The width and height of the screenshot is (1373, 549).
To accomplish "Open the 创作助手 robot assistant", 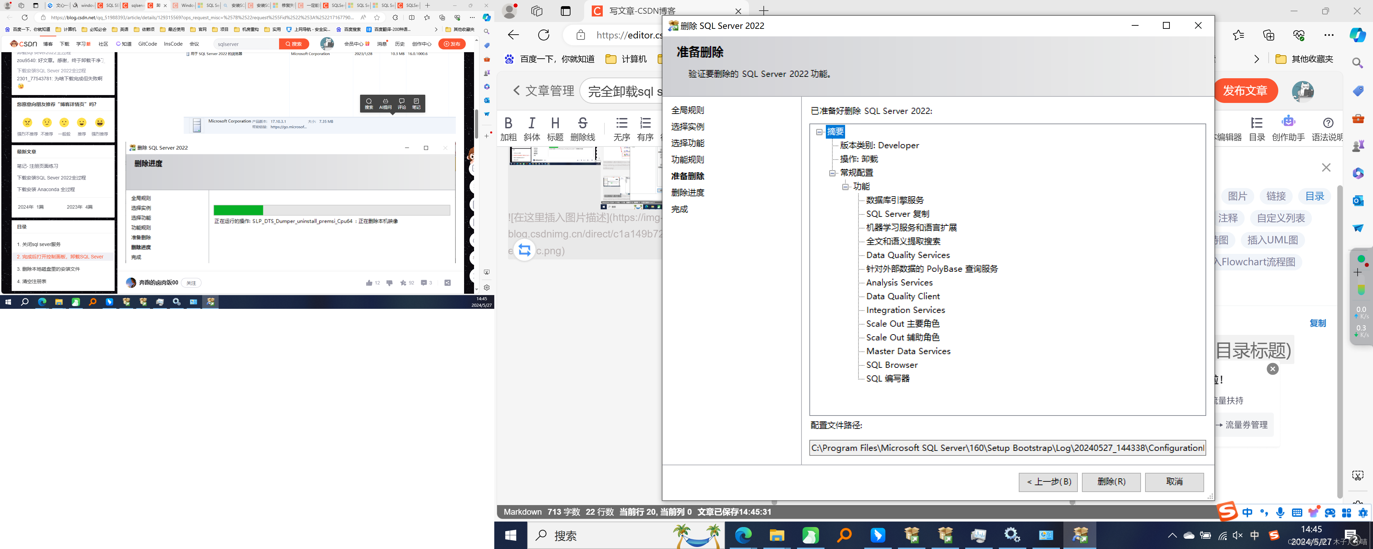I will click(1288, 129).
